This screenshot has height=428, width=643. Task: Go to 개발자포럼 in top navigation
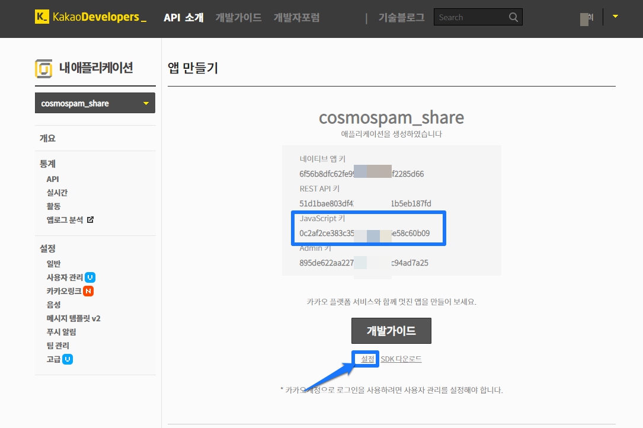click(x=296, y=18)
